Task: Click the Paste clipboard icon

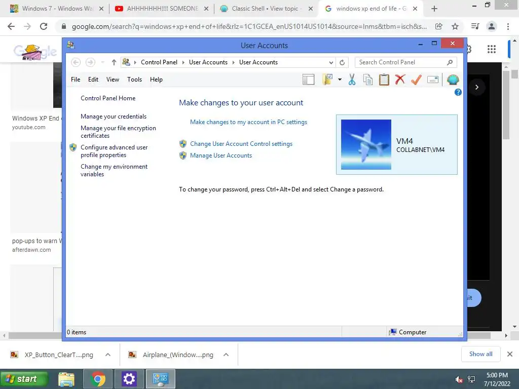Action: [384, 80]
